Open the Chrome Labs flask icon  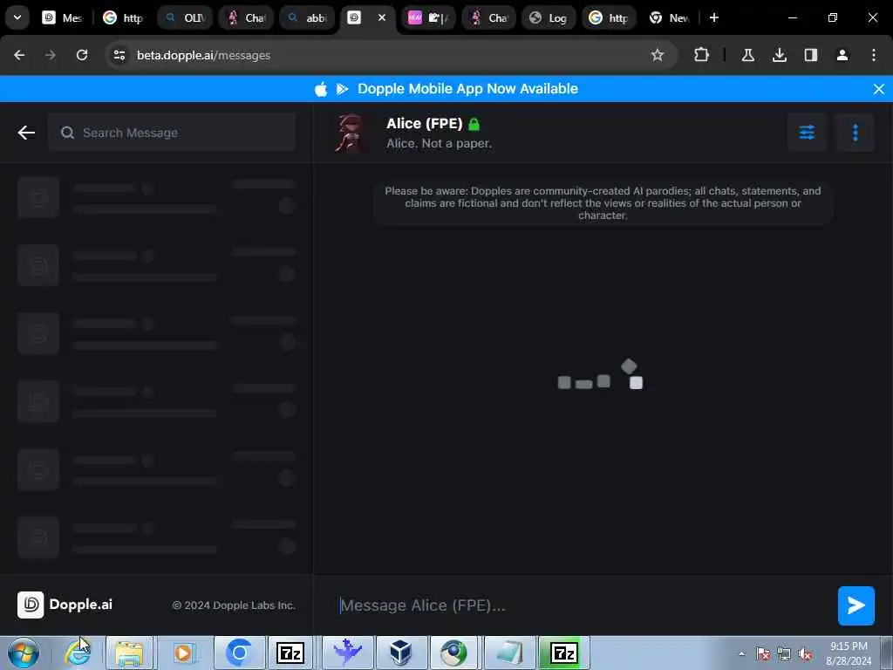[x=747, y=55]
